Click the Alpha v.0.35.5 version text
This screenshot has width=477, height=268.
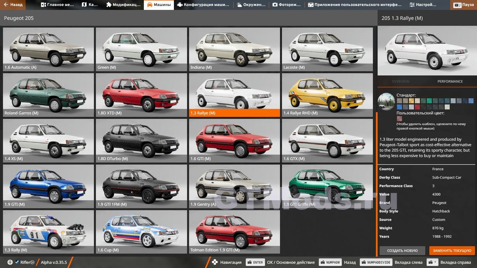54,262
